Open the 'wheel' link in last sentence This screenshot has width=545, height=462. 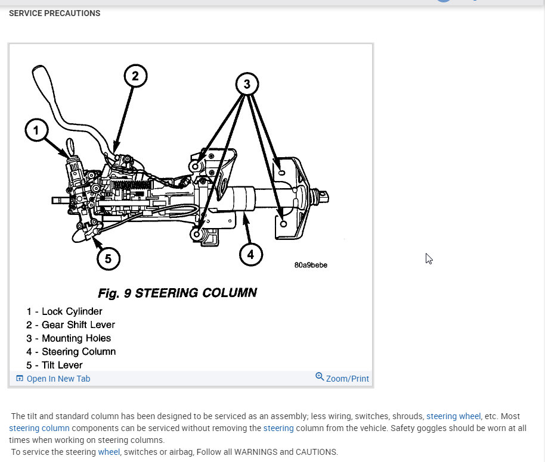pos(109,452)
